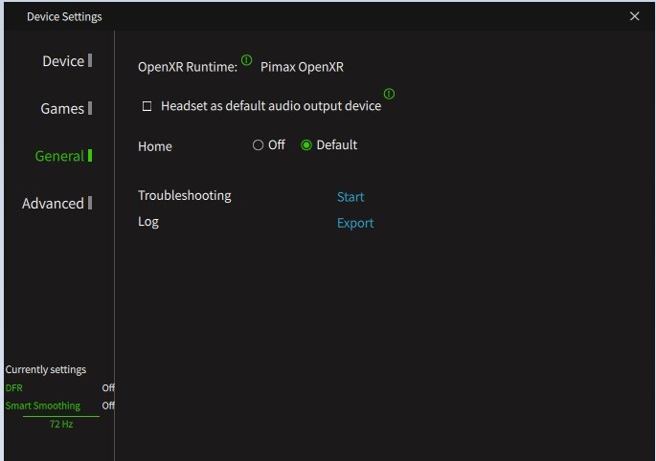Enable Headset as default audio output checkbox

pos(147,106)
